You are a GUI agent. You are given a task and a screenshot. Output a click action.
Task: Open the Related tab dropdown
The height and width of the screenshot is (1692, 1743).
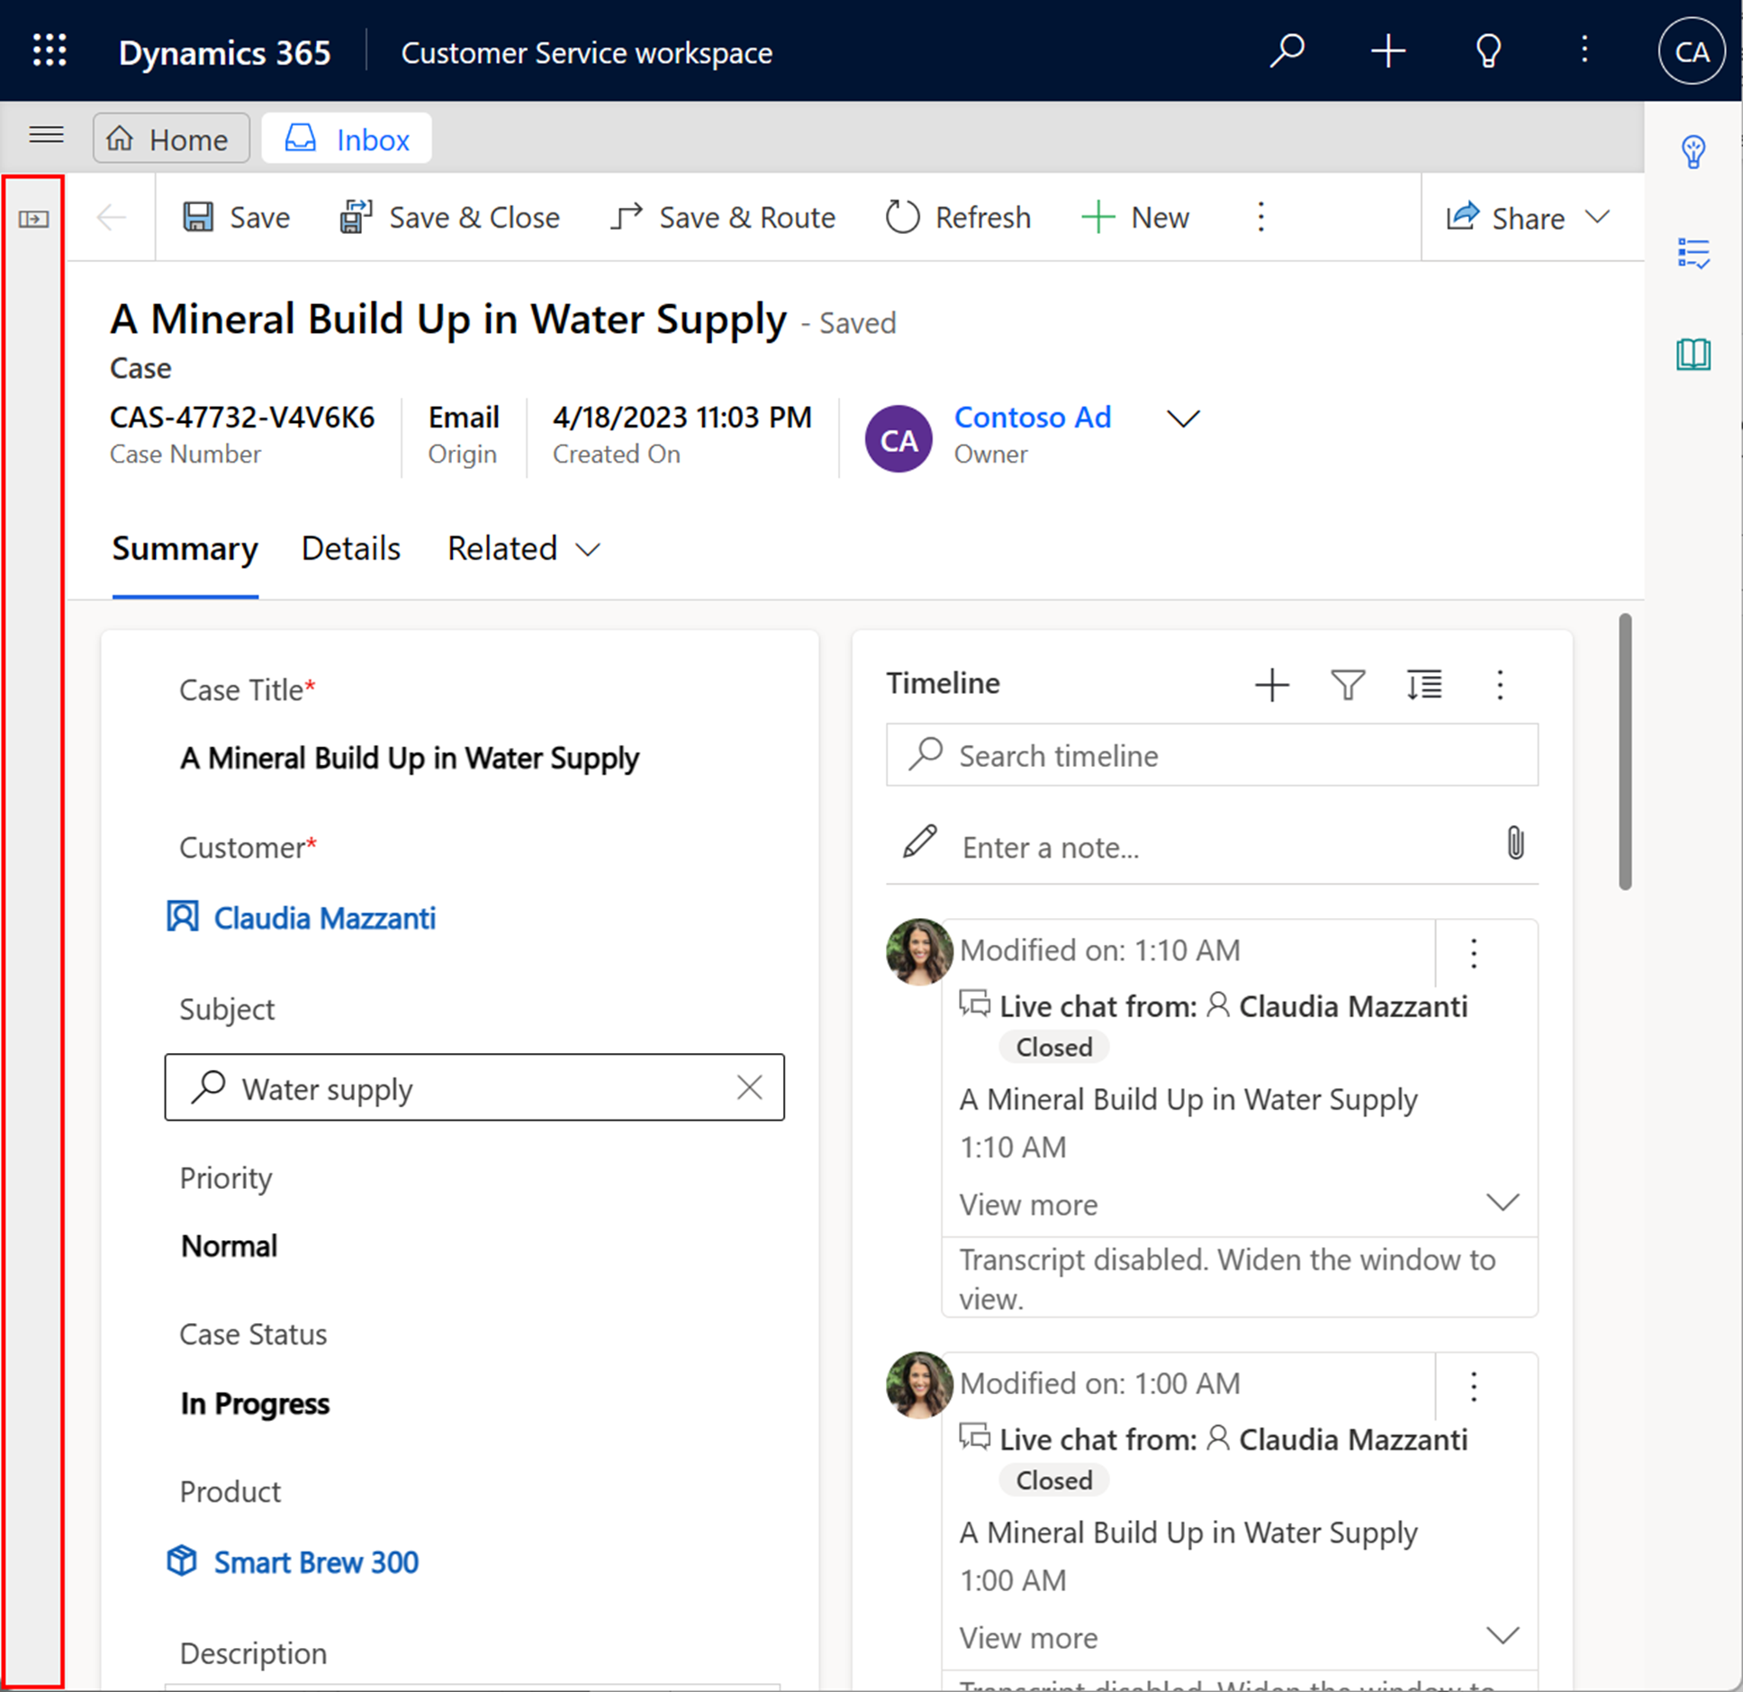(524, 548)
